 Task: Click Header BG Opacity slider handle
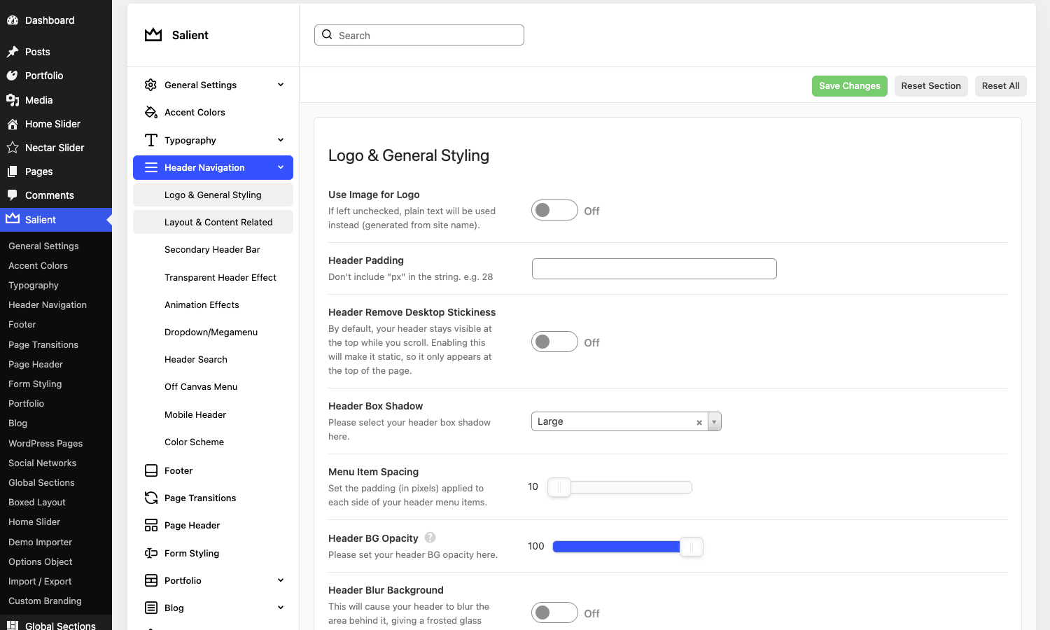692,547
